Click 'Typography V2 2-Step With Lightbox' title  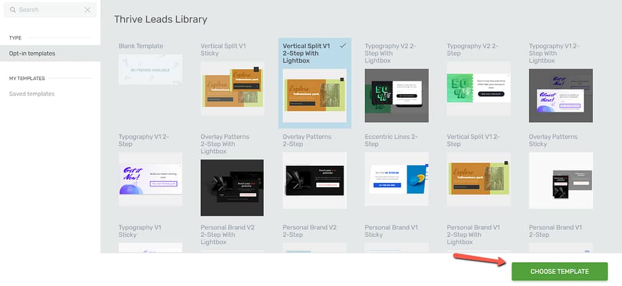[391, 53]
